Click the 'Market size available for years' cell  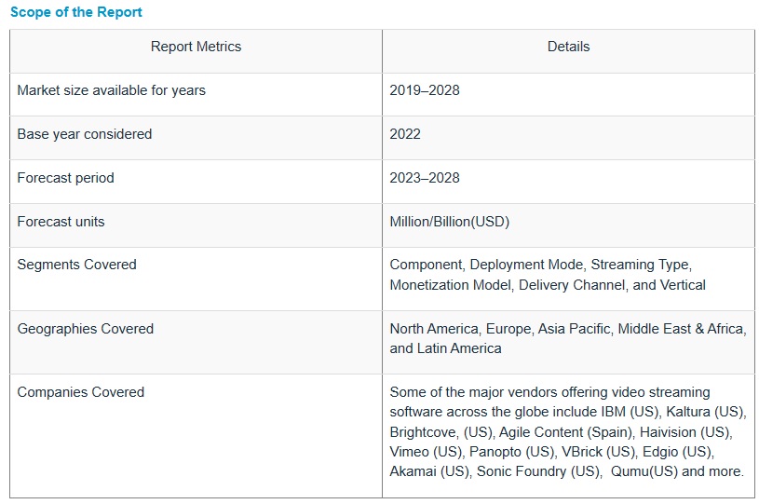[111, 90]
